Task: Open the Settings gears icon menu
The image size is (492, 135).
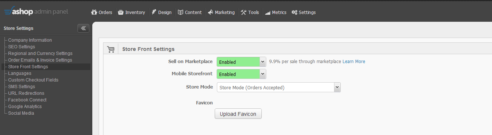Action: [x=304, y=12]
